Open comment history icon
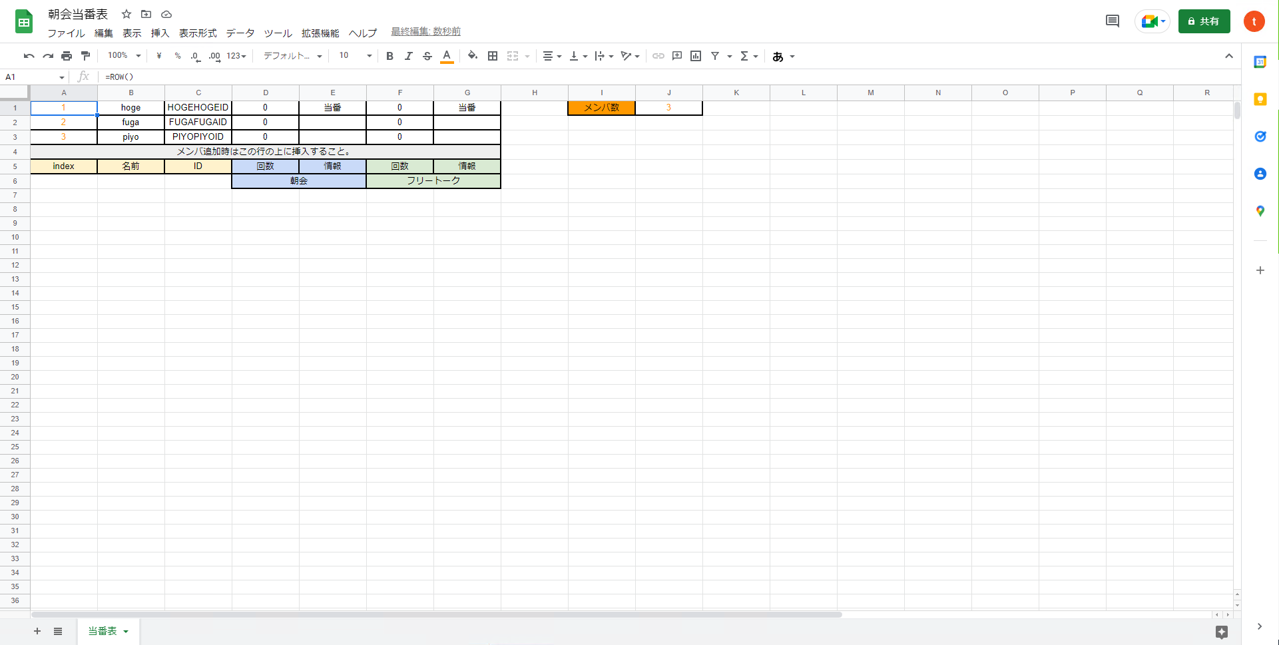The height and width of the screenshot is (645, 1279). (1113, 21)
